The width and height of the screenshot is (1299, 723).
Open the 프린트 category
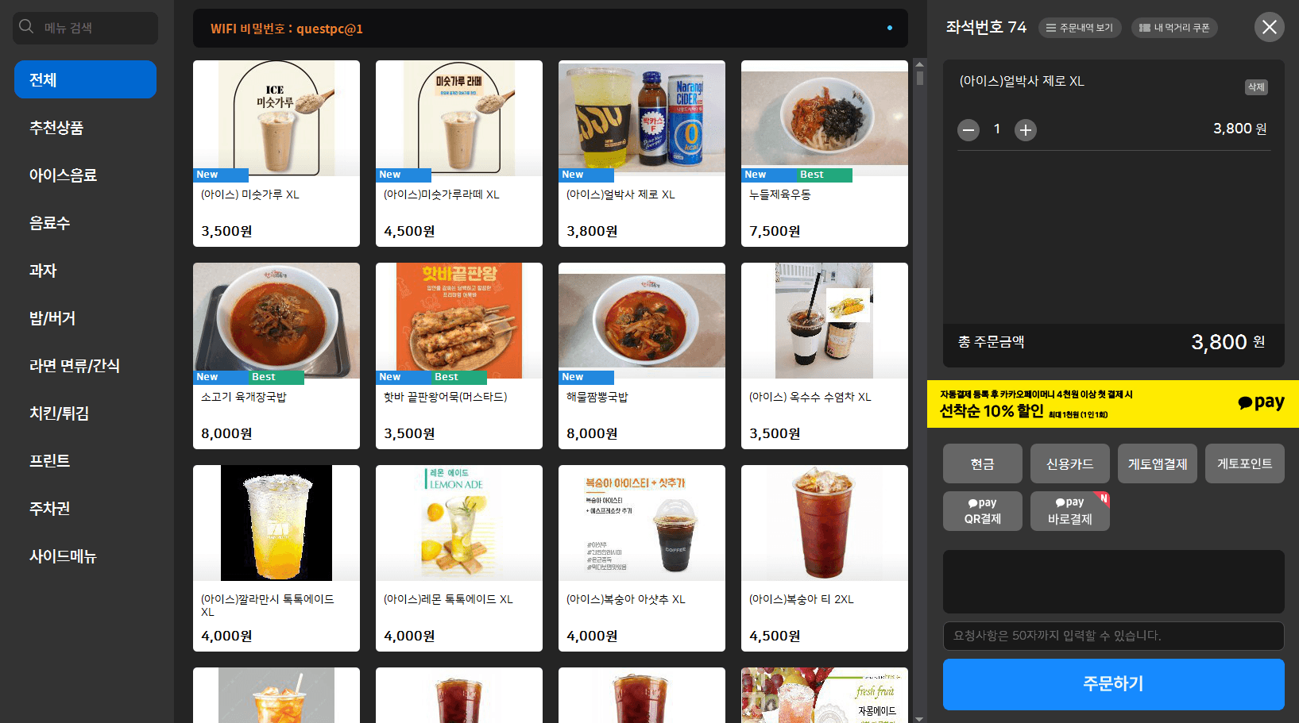(x=85, y=460)
